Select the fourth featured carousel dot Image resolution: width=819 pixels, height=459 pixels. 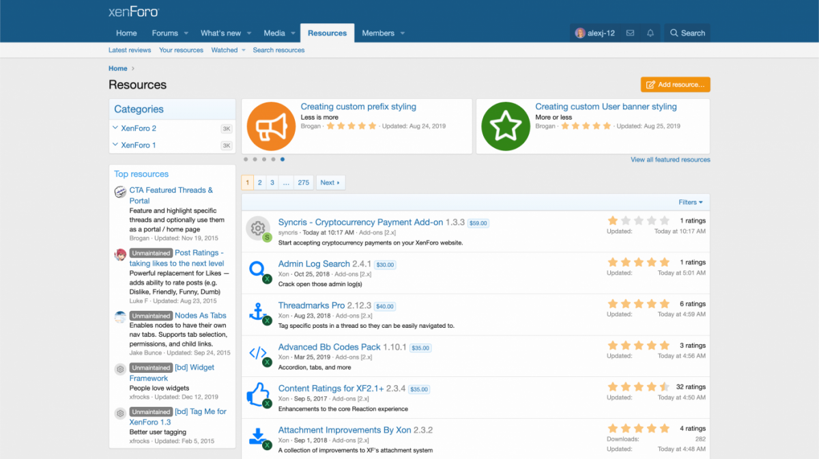coord(273,159)
